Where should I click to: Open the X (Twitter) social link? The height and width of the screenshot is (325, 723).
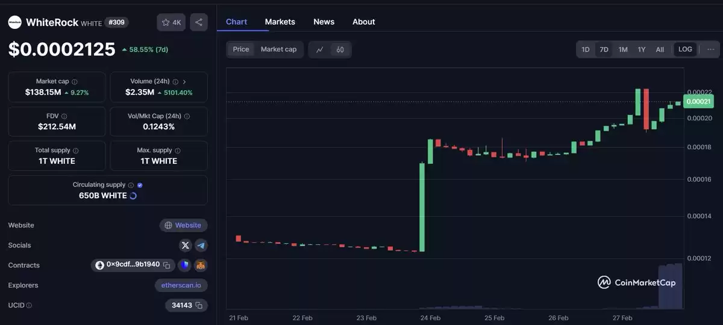pyautogui.click(x=186, y=245)
